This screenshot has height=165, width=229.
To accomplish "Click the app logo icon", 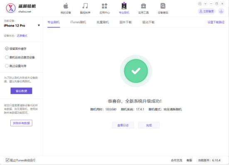I will (x=11, y=8).
